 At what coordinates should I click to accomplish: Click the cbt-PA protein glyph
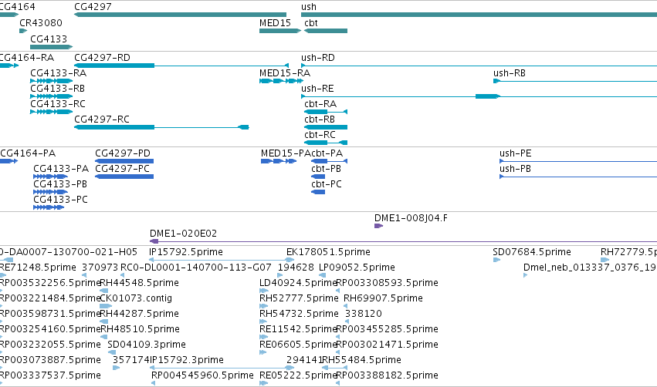tap(330, 161)
